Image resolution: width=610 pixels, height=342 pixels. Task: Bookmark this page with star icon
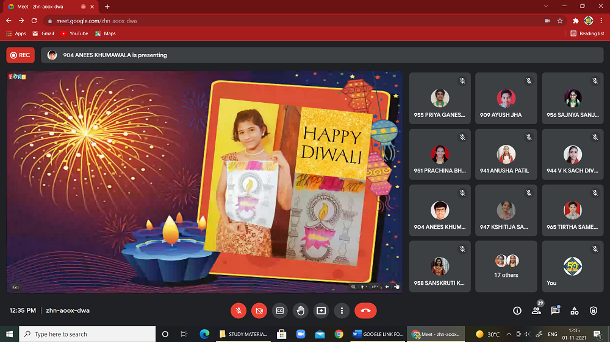click(x=560, y=20)
